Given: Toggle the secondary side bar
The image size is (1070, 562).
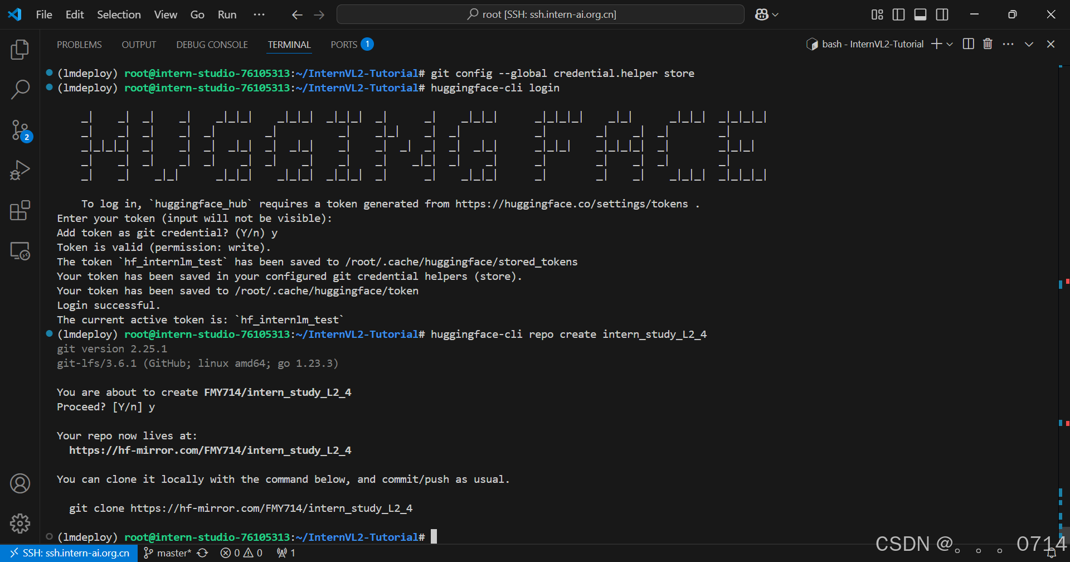Looking at the screenshot, I should (x=942, y=14).
